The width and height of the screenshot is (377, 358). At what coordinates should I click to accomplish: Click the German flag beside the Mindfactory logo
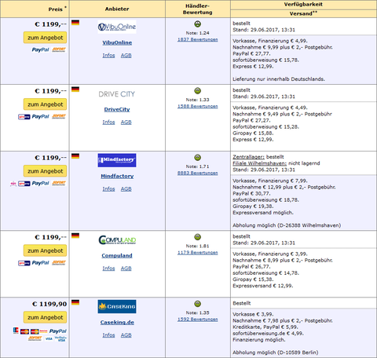(x=75, y=156)
